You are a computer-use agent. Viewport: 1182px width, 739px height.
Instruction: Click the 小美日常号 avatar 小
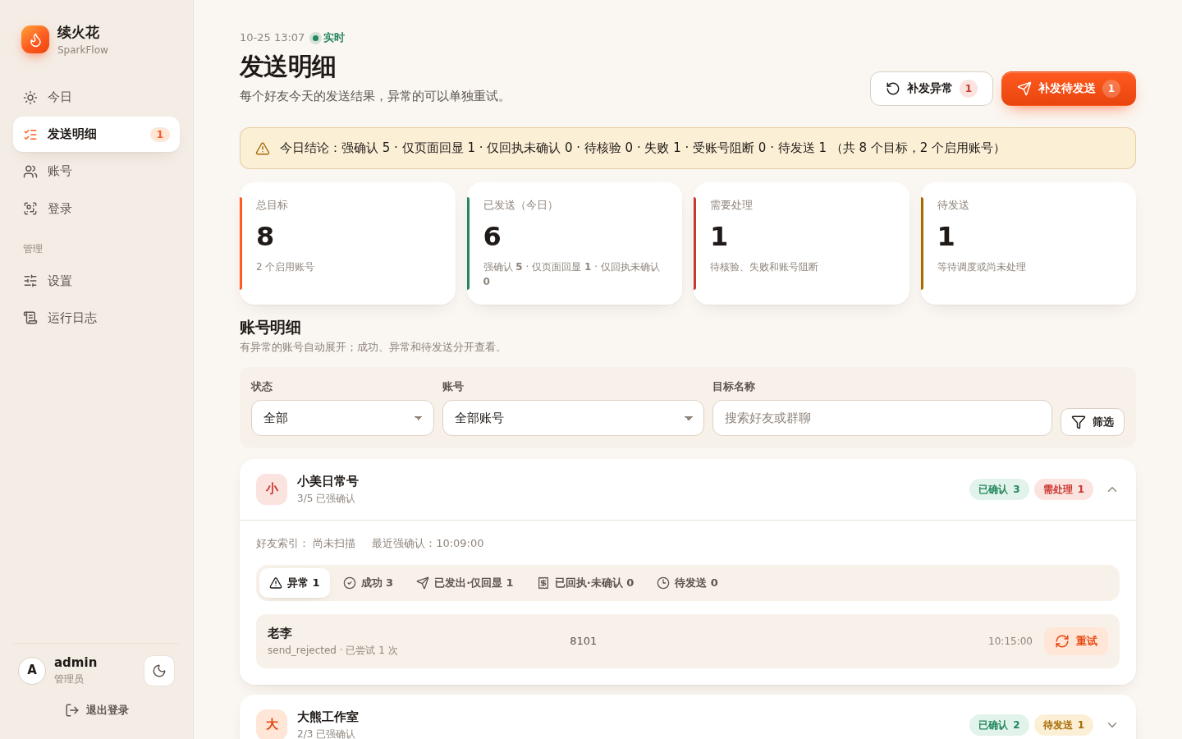tap(272, 489)
